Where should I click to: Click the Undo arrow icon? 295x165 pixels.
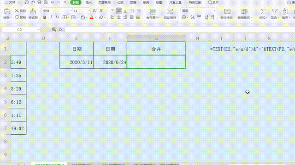[52, 2]
